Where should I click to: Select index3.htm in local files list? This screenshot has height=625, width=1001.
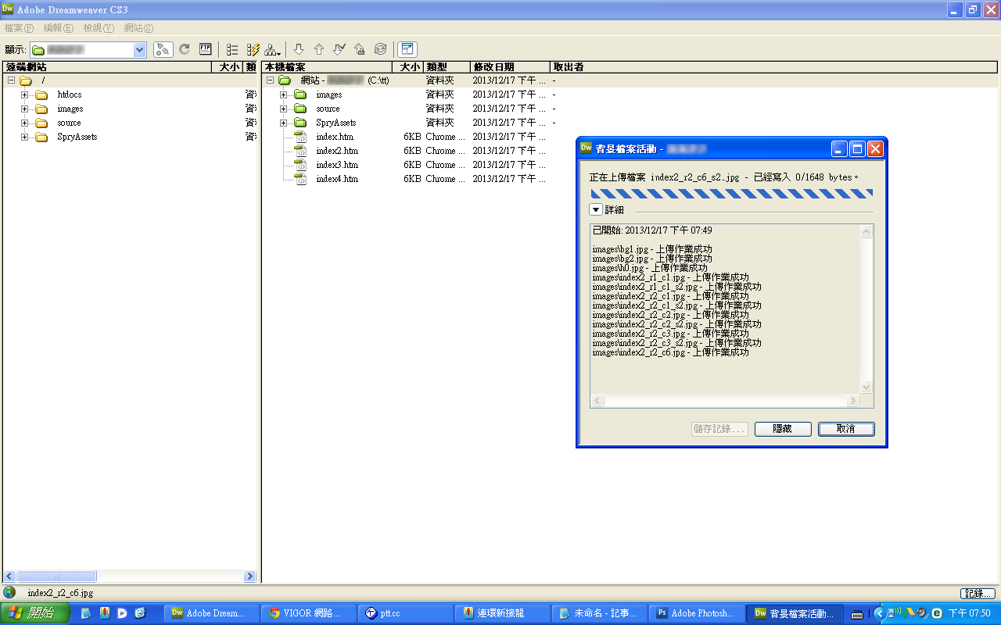337,165
